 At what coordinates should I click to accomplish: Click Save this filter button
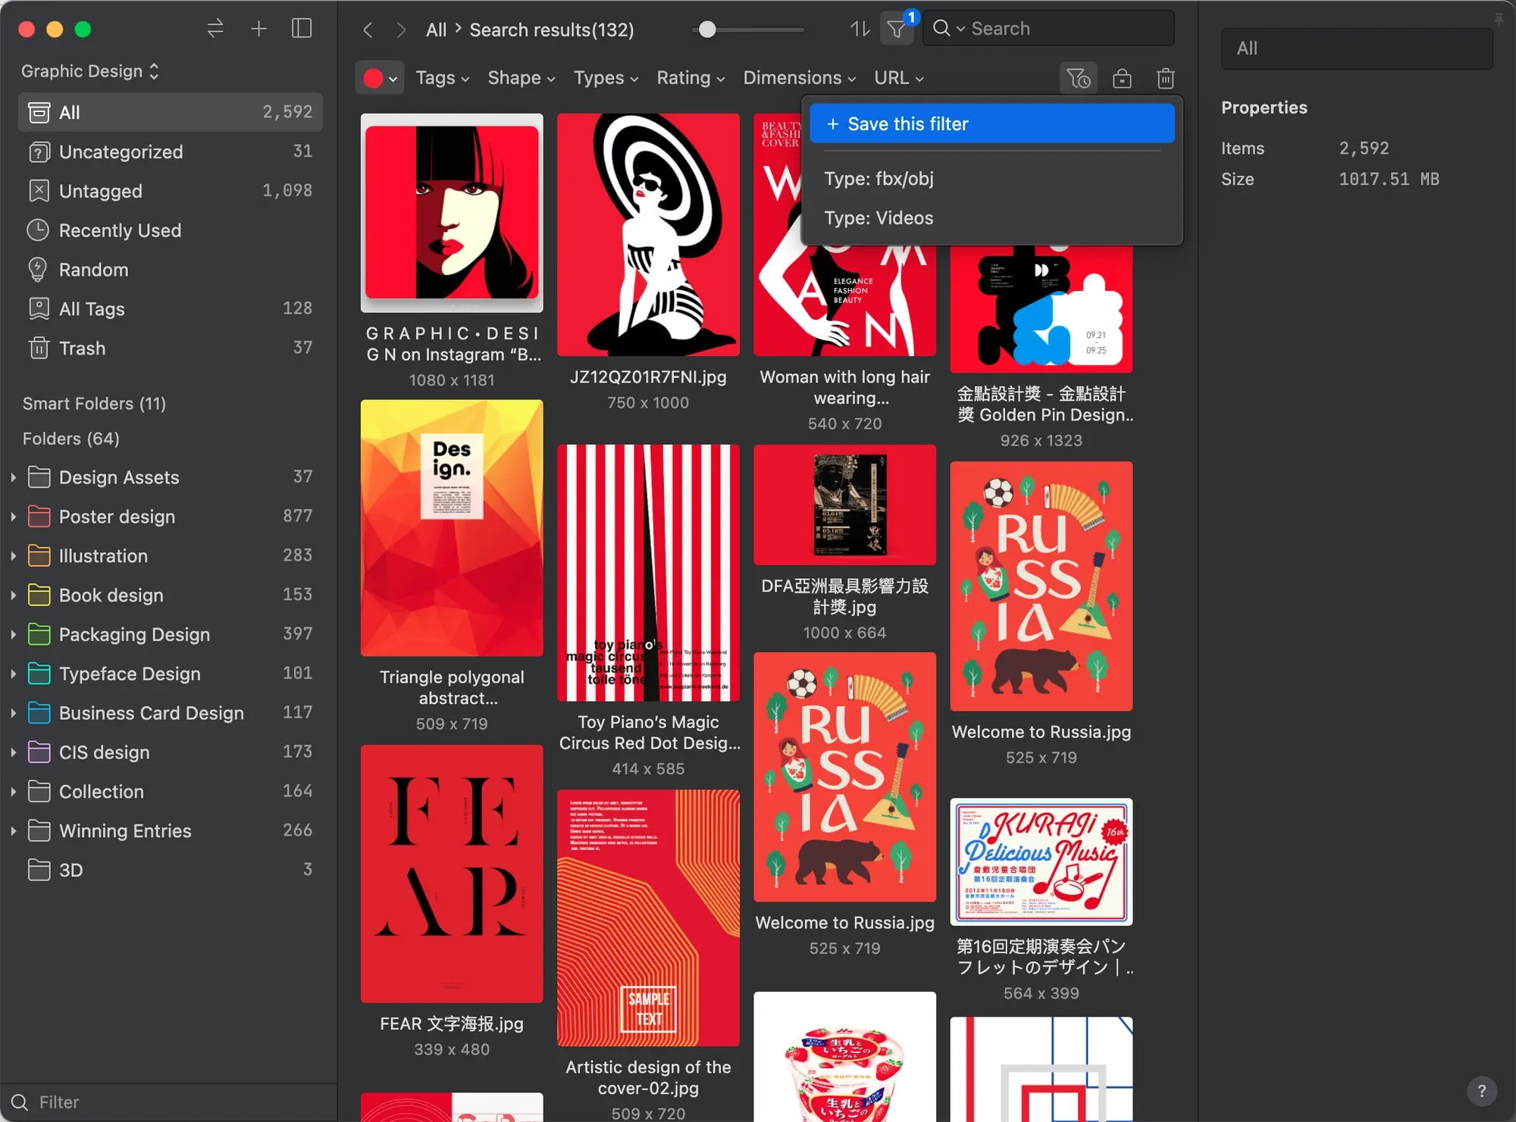coord(991,123)
